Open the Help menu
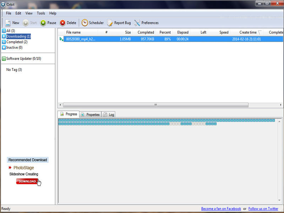 53,13
